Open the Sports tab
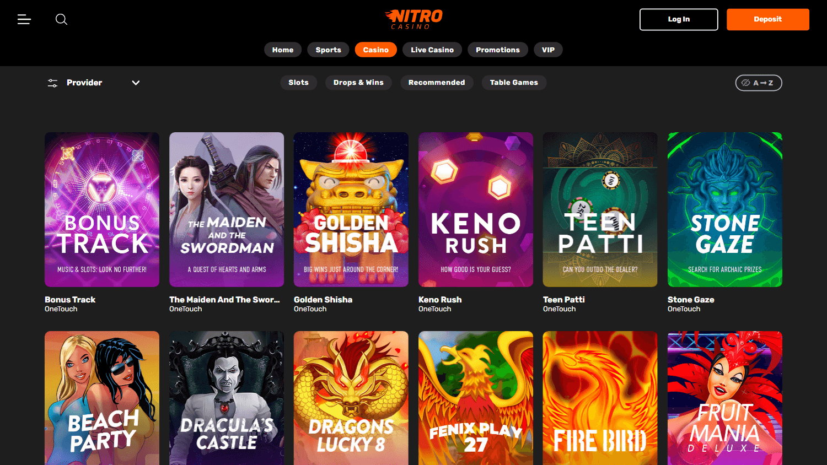 click(x=329, y=50)
